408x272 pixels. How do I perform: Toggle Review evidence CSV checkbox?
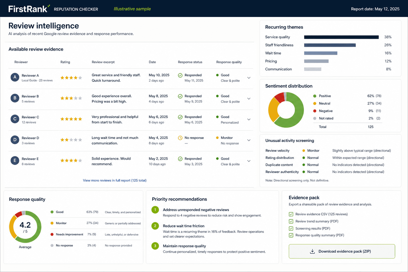(x=291, y=214)
